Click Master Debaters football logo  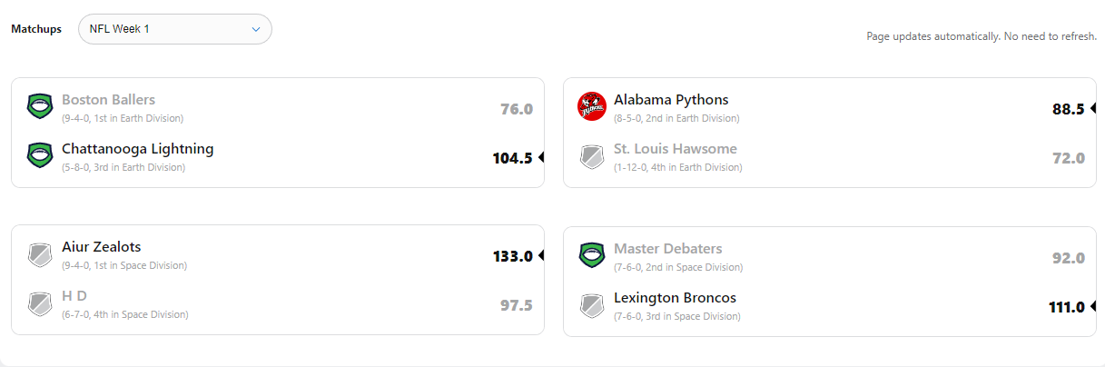pos(592,254)
